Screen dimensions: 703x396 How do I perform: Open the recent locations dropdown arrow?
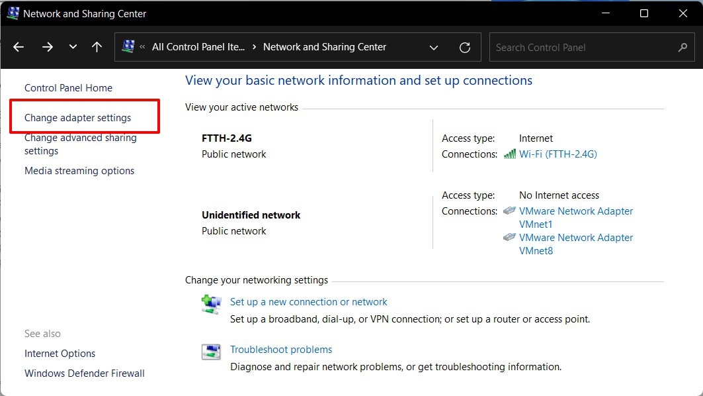click(73, 47)
